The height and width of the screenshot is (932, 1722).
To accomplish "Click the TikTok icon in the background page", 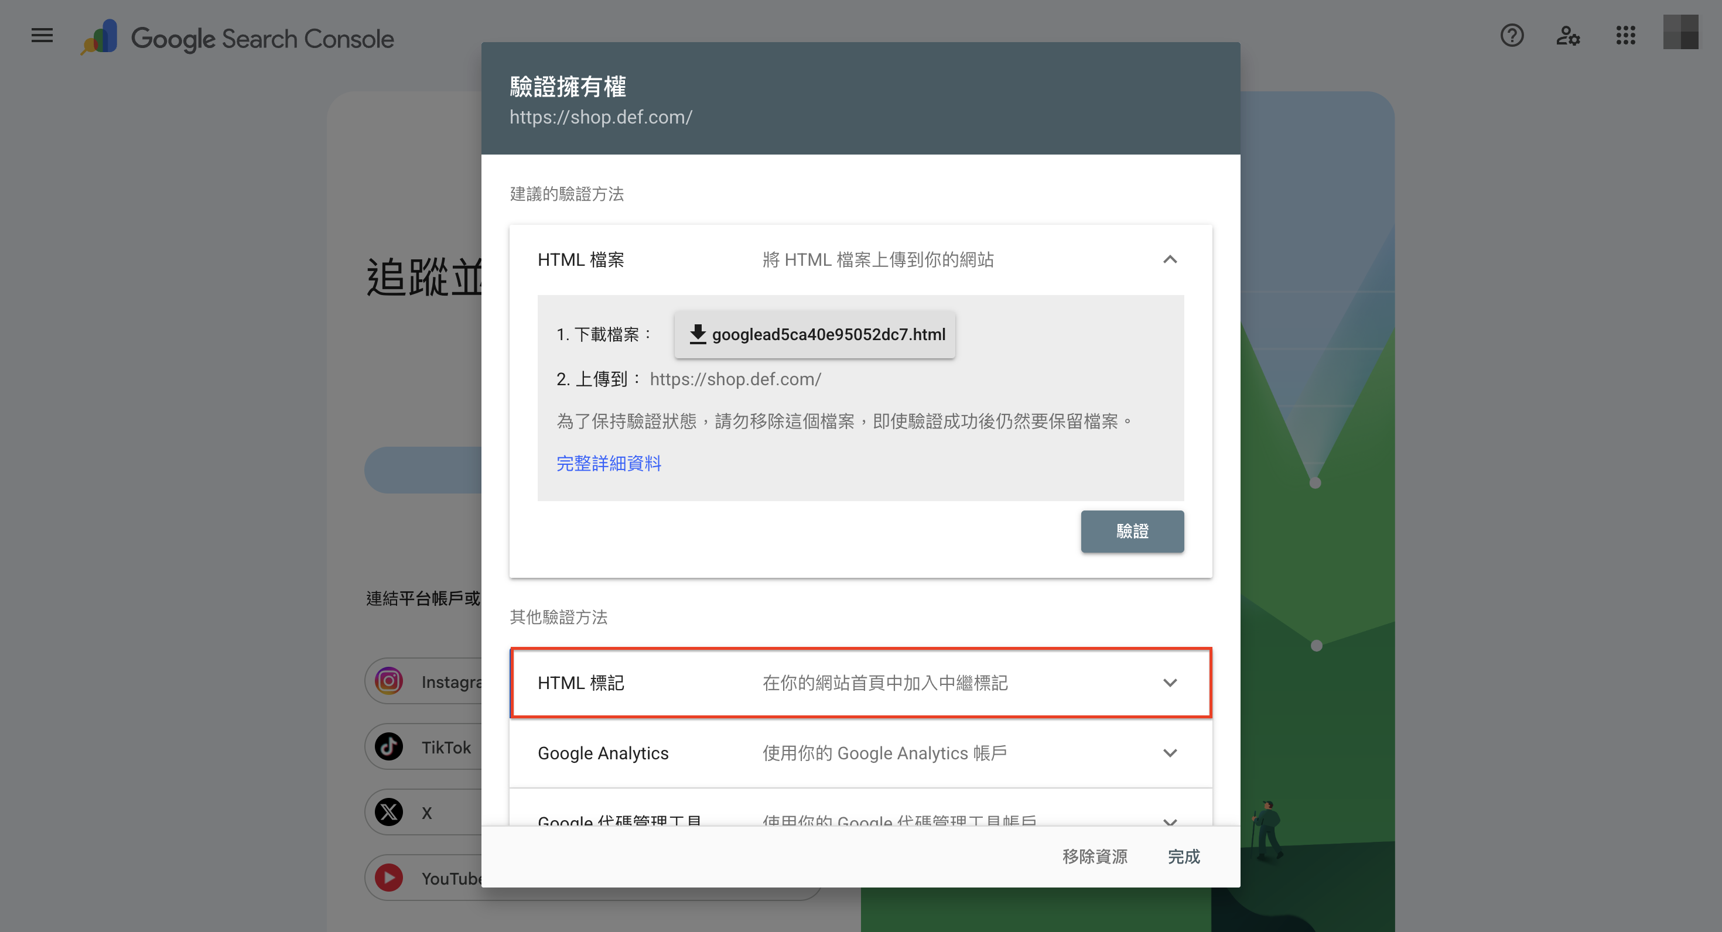I will 388,746.
